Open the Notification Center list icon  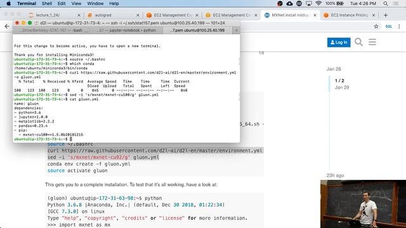(396, 4)
